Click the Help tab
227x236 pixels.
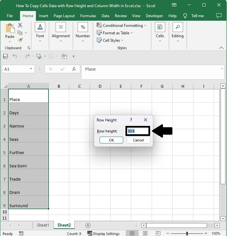pyautogui.click(x=172, y=16)
